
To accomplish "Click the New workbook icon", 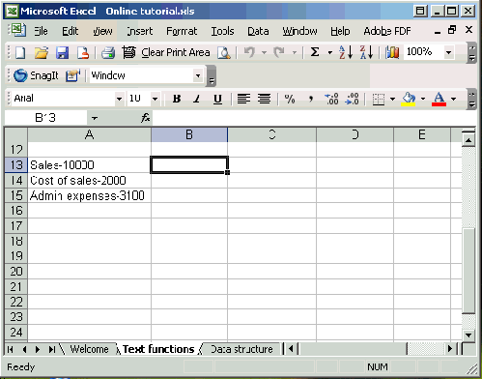I will (x=20, y=52).
